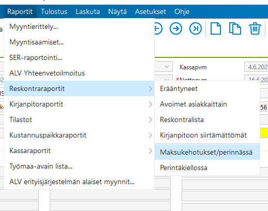Screen dimensions: 268x211
Task: Expand the Kirjanpitoraportit submenu
Action: click(x=79, y=104)
